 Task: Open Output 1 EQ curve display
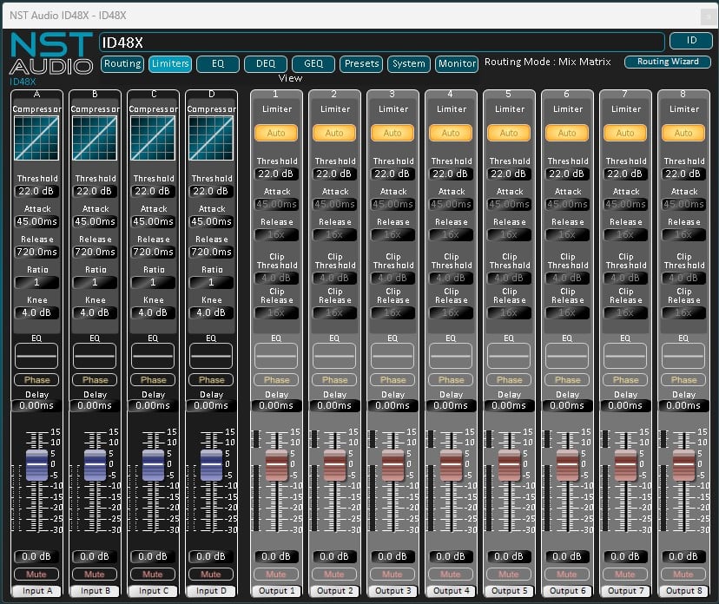(x=276, y=356)
